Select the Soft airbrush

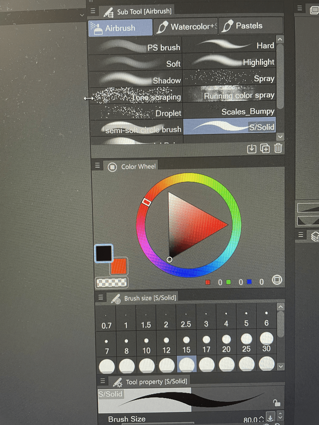point(135,63)
